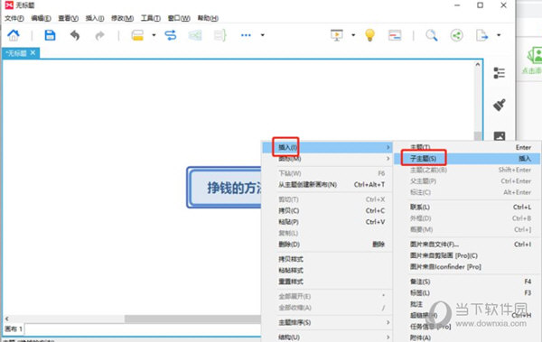Expand dropdown next to more options icon
The width and height of the screenshot is (542, 342).
coord(262,35)
